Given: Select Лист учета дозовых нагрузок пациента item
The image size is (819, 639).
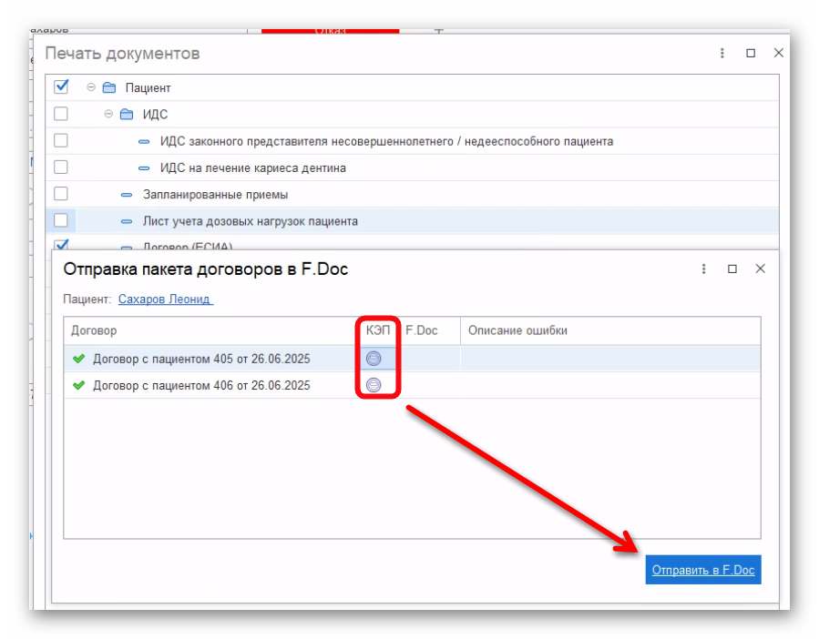Looking at the screenshot, I should (x=251, y=221).
